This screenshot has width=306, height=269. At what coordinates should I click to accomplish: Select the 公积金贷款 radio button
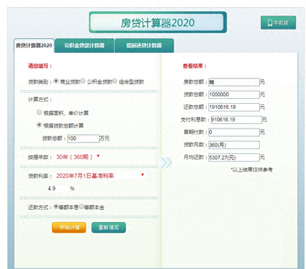pyautogui.click(x=83, y=81)
